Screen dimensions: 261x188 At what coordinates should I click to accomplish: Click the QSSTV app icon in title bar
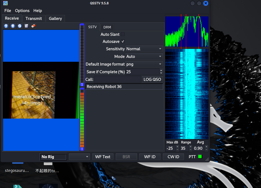click(5, 3)
